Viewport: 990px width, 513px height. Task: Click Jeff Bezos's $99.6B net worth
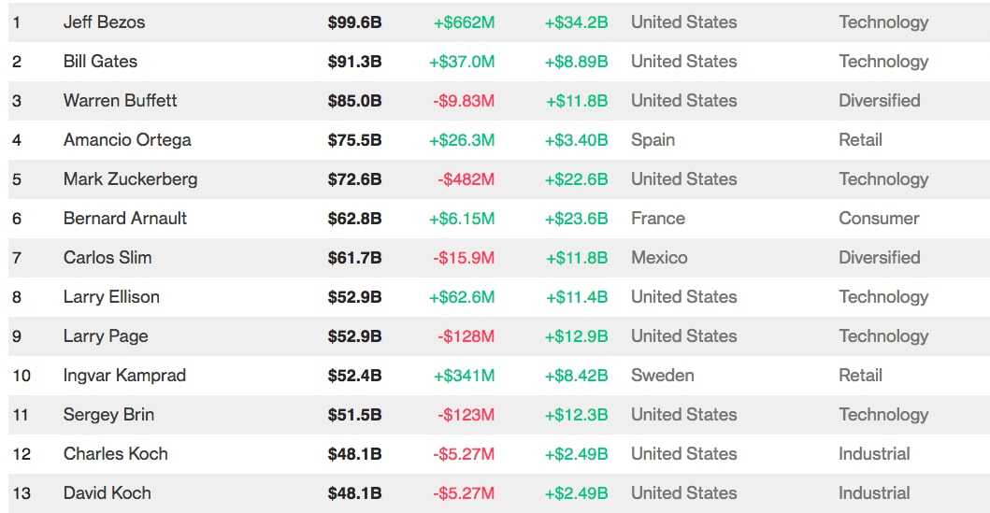(354, 22)
